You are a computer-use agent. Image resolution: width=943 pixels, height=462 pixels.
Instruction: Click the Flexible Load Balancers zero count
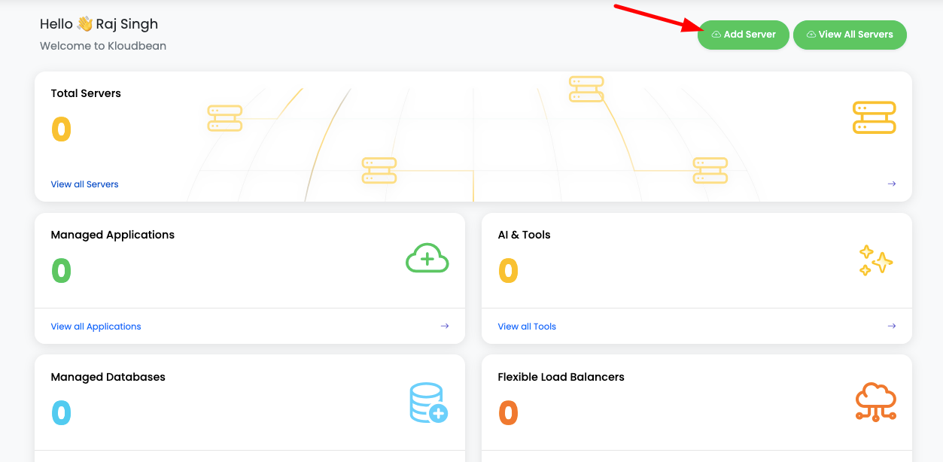pyautogui.click(x=508, y=412)
